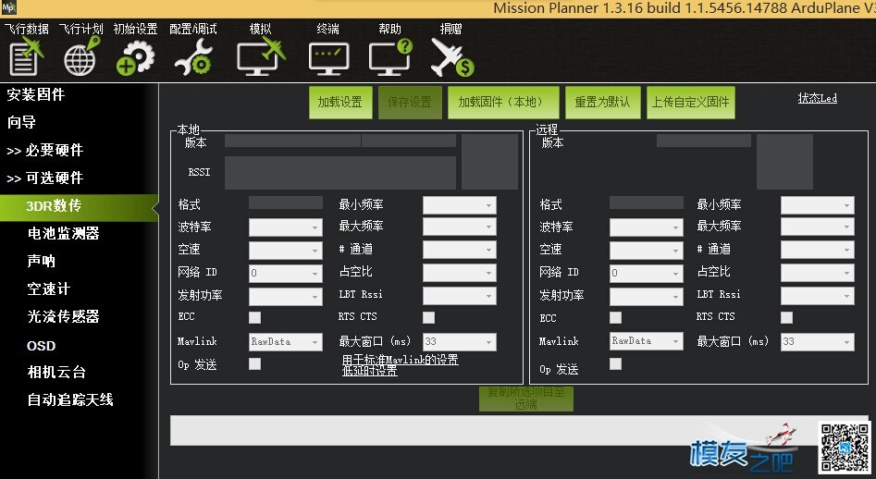The image size is (876, 479).
Task: Open local 最大频率 dropdown
Action: click(459, 227)
